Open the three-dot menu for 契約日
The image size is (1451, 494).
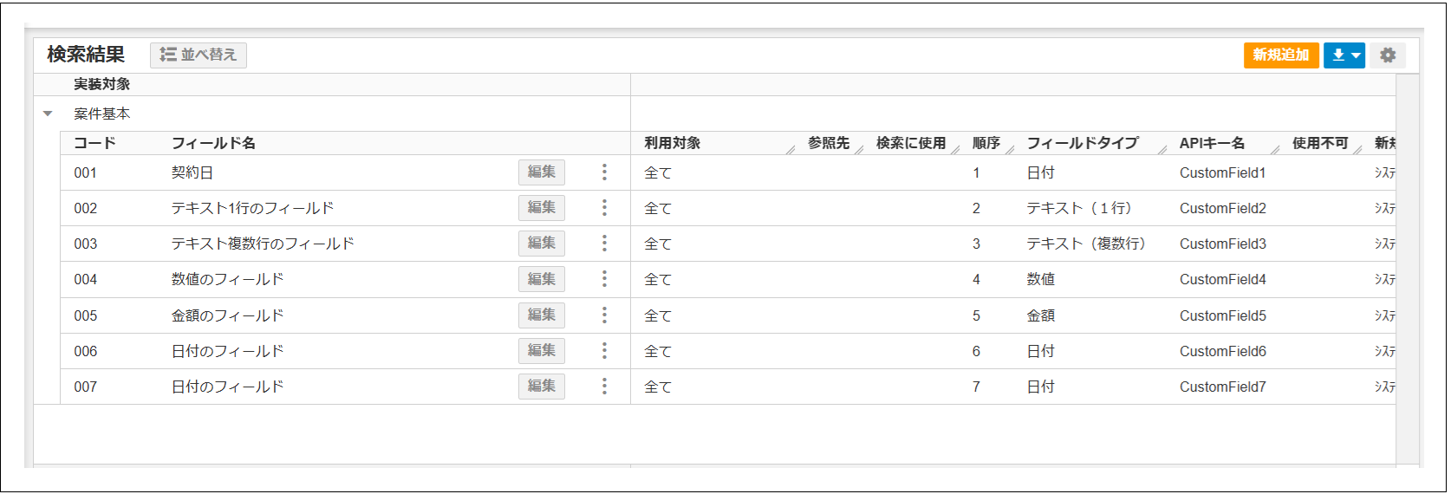(604, 172)
